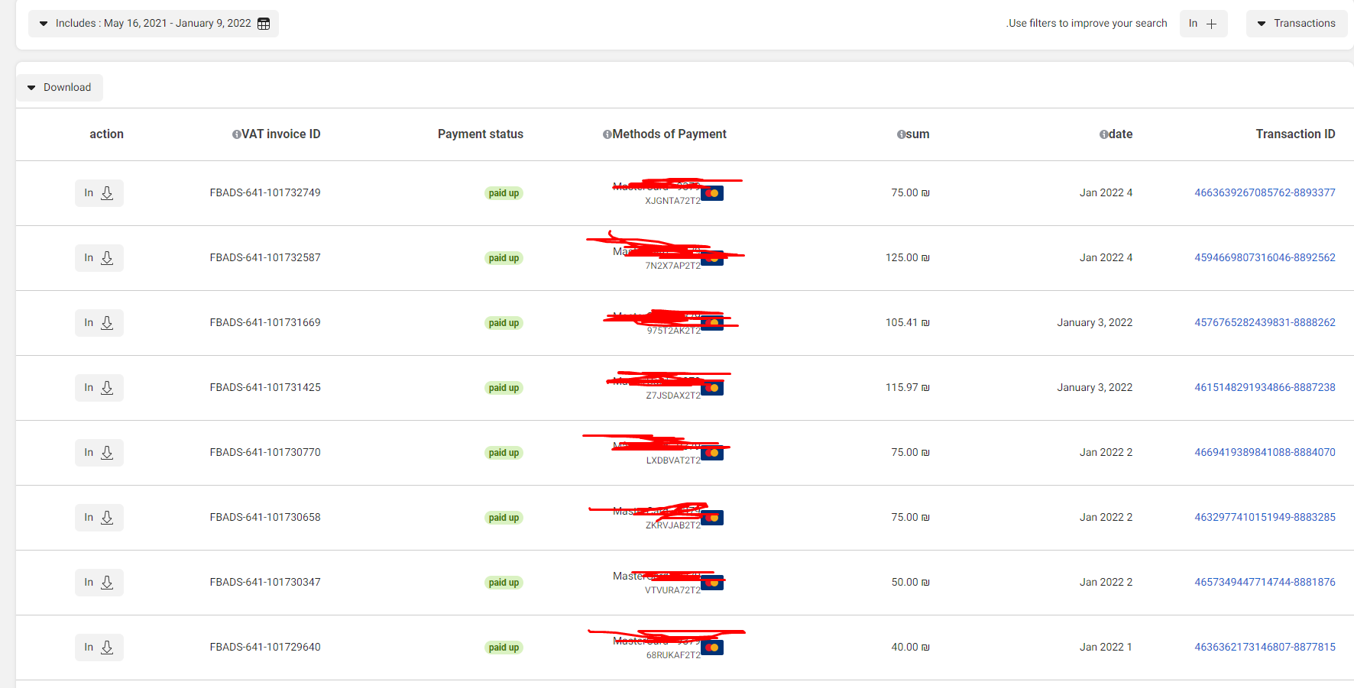
Task: Click the action column header
Action: [x=106, y=134]
